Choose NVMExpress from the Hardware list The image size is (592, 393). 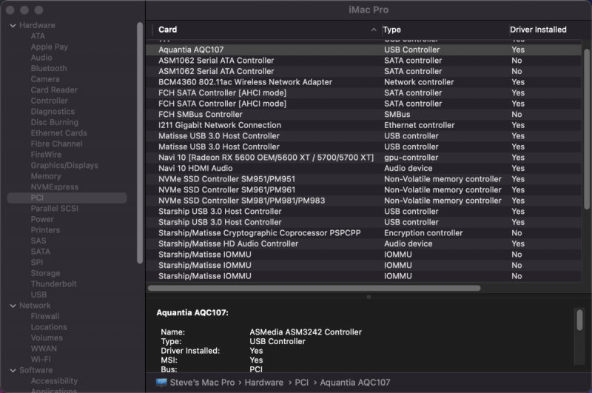point(54,187)
